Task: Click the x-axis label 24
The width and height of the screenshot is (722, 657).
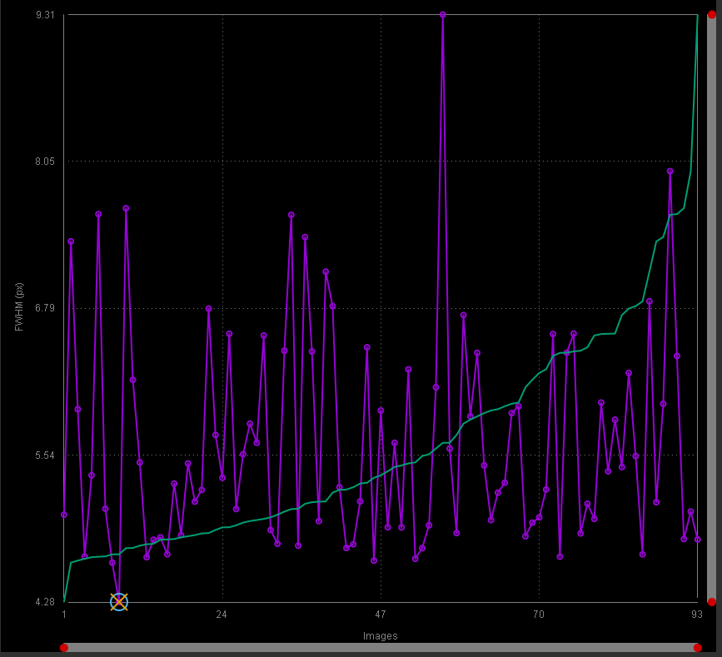Action: (x=222, y=615)
